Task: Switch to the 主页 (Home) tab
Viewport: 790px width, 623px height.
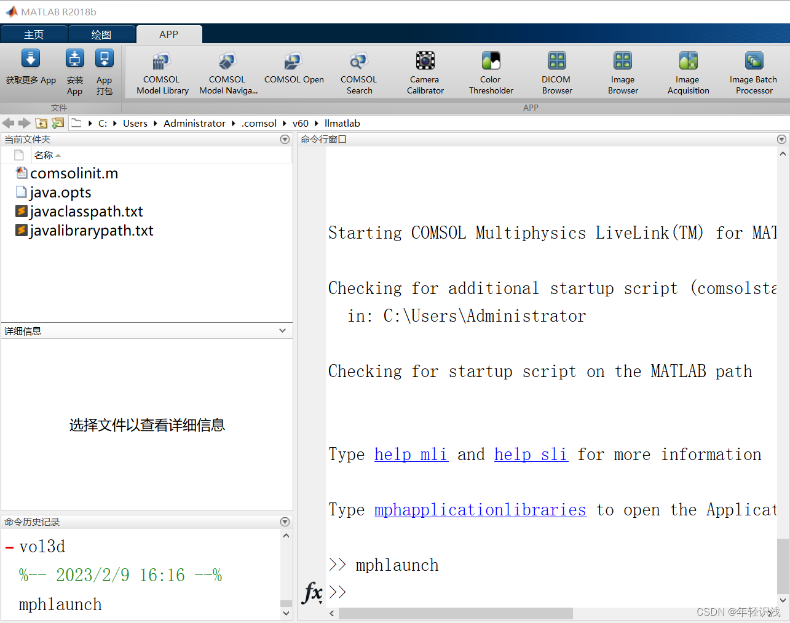Action: (x=34, y=34)
